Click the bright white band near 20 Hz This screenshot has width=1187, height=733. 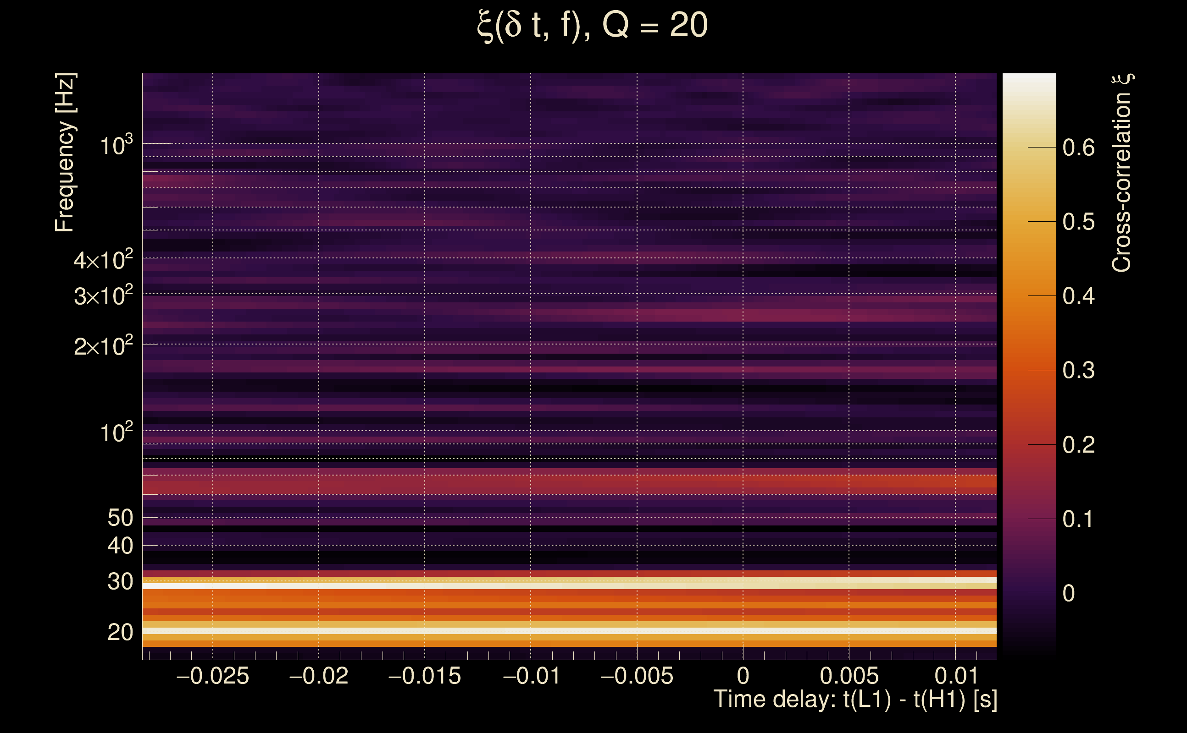click(569, 631)
